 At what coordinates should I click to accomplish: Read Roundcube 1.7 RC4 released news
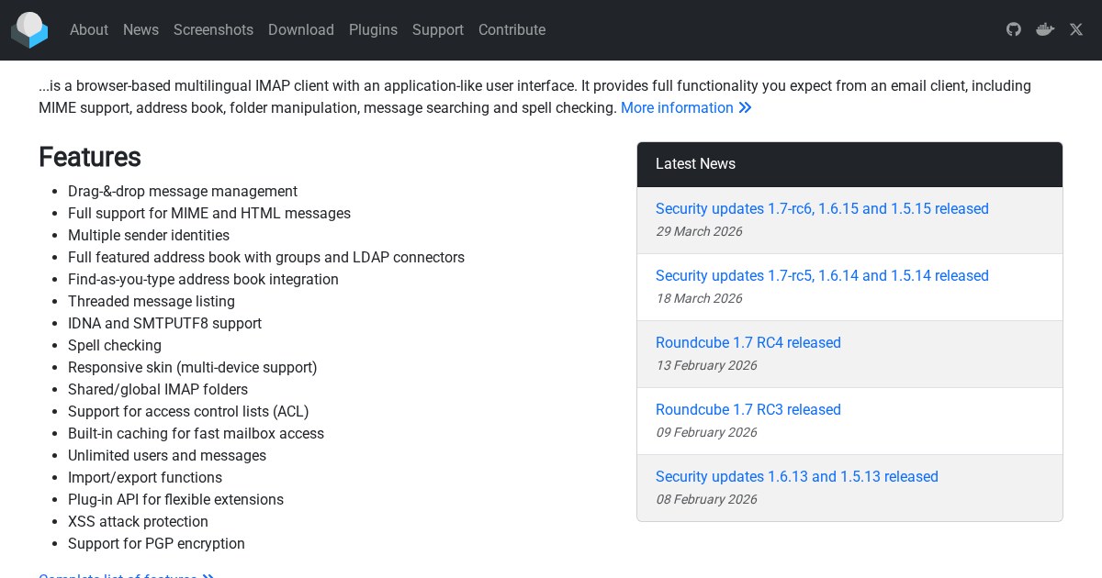pyautogui.click(x=748, y=343)
